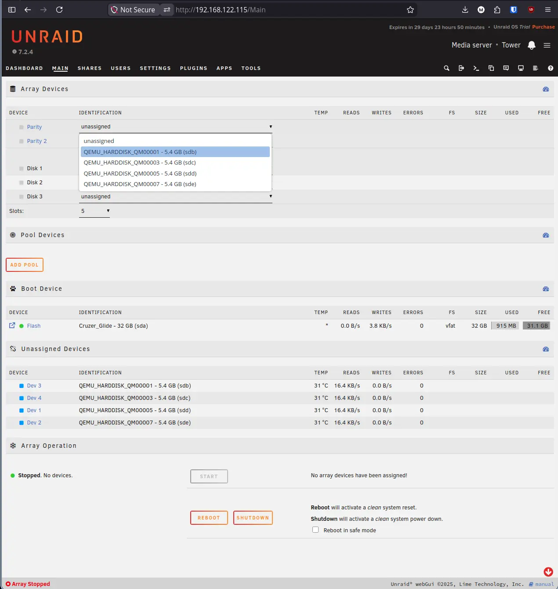Click Dev 3 blue status indicator
Viewport: 558px width, 589px height.
pos(21,386)
